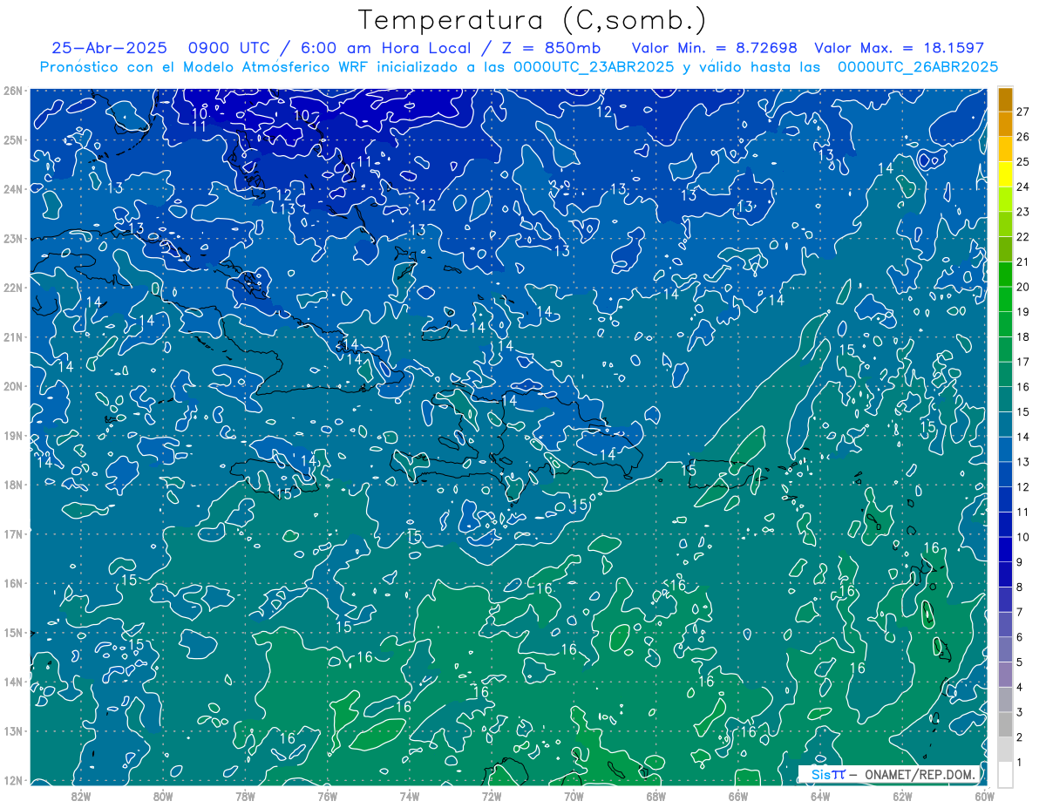Click the "19N" latitude axis label
Image resolution: width=1046 pixels, height=808 pixels.
point(13,435)
